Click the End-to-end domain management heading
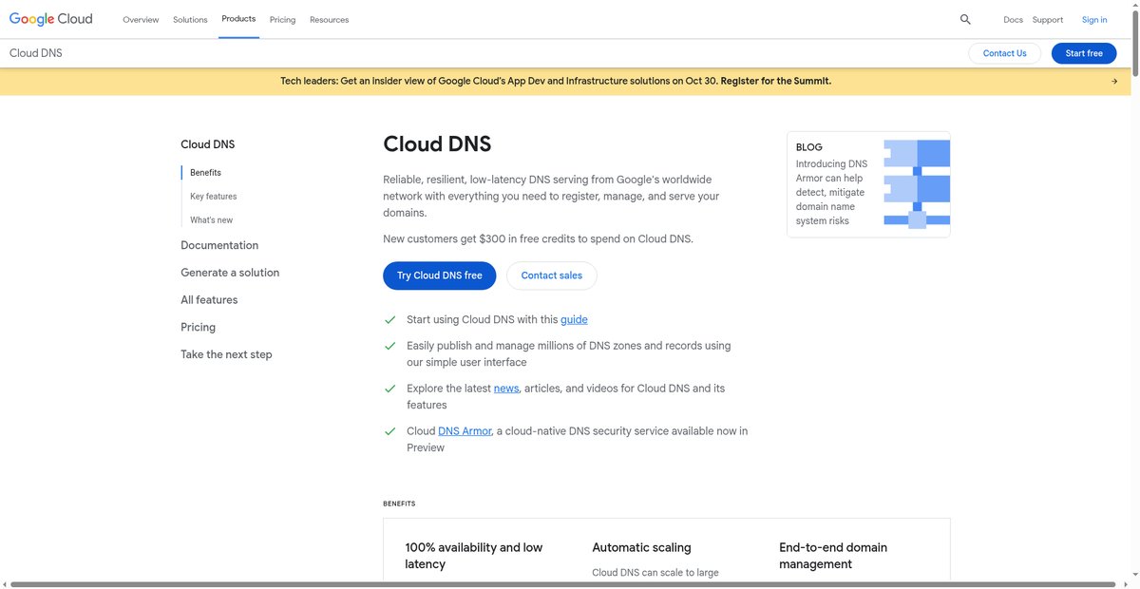The image size is (1140, 589). [833, 556]
